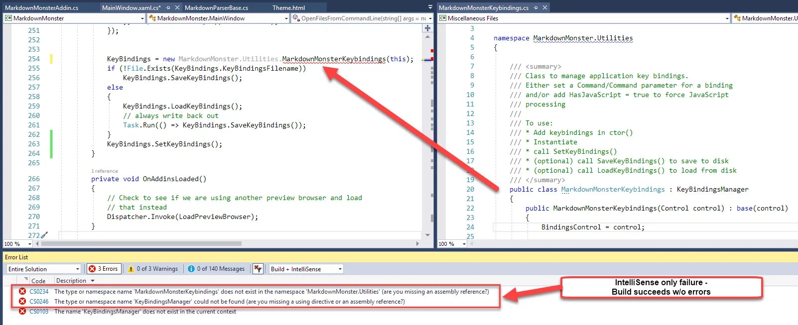Image resolution: width=798 pixels, height=325 pixels.
Task: Click the split-editor handle above left scrollbar
Action: [x=427, y=28]
